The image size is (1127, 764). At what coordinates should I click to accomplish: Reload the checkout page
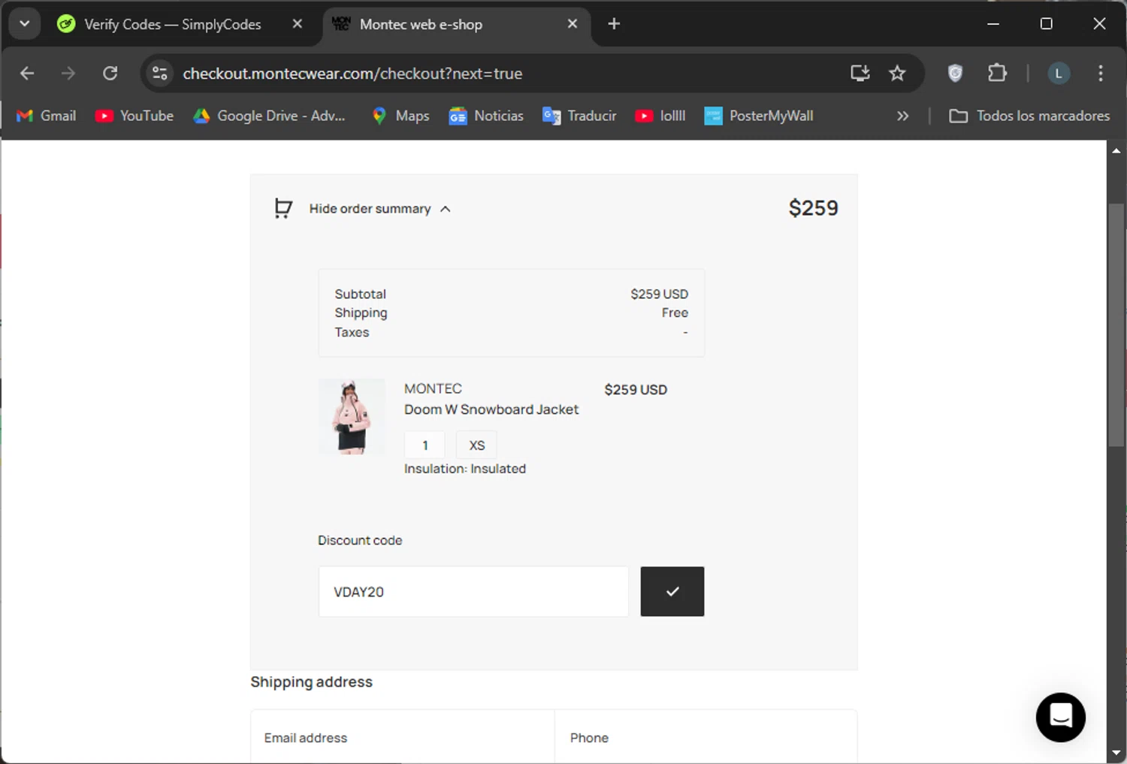tap(110, 74)
